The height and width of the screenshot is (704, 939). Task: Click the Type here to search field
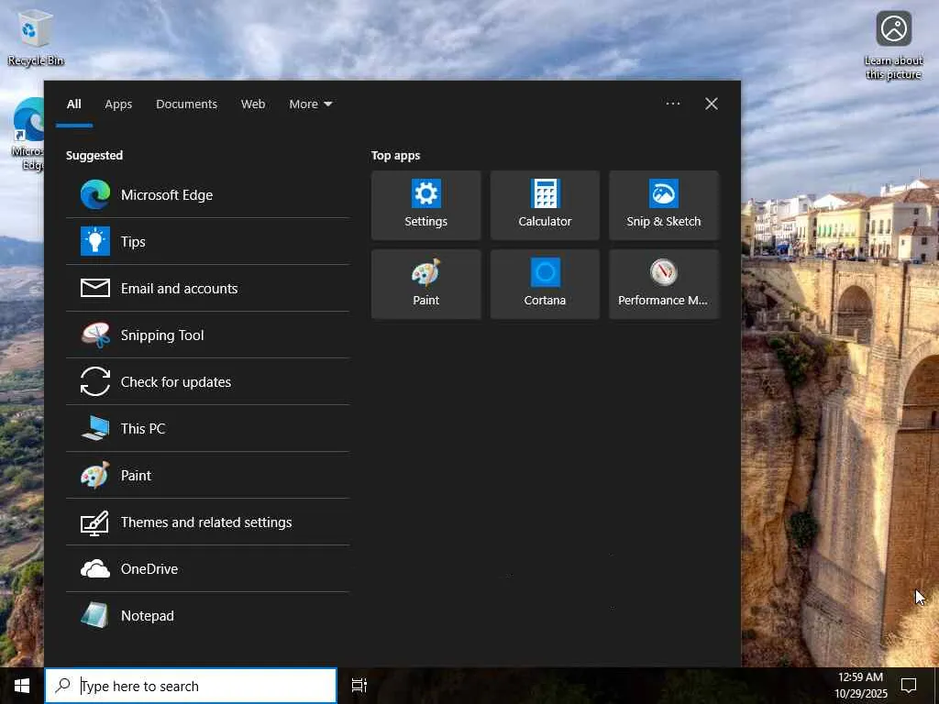click(191, 686)
